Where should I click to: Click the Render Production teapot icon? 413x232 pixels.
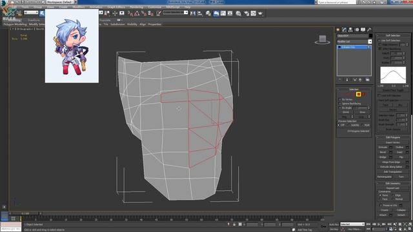(x=260, y=13)
